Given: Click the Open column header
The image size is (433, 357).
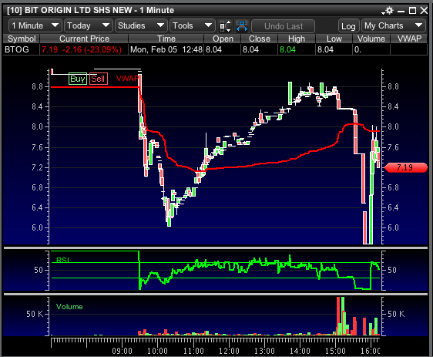Looking at the screenshot, I should (x=223, y=39).
